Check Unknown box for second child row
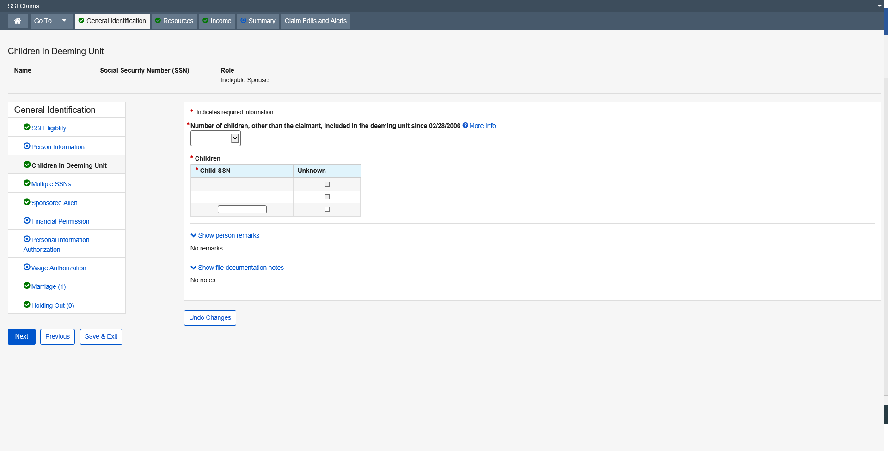The height and width of the screenshot is (451, 888). [327, 197]
